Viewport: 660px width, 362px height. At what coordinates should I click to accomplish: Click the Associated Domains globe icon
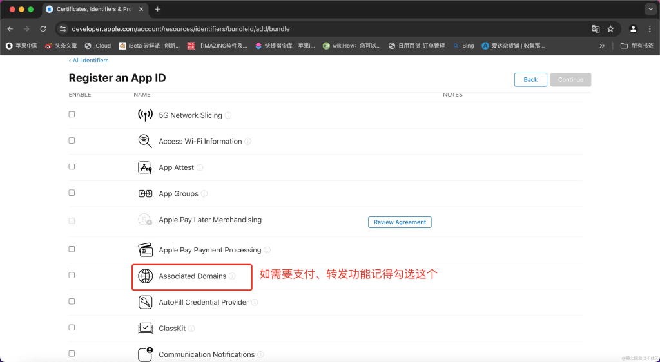[145, 276]
